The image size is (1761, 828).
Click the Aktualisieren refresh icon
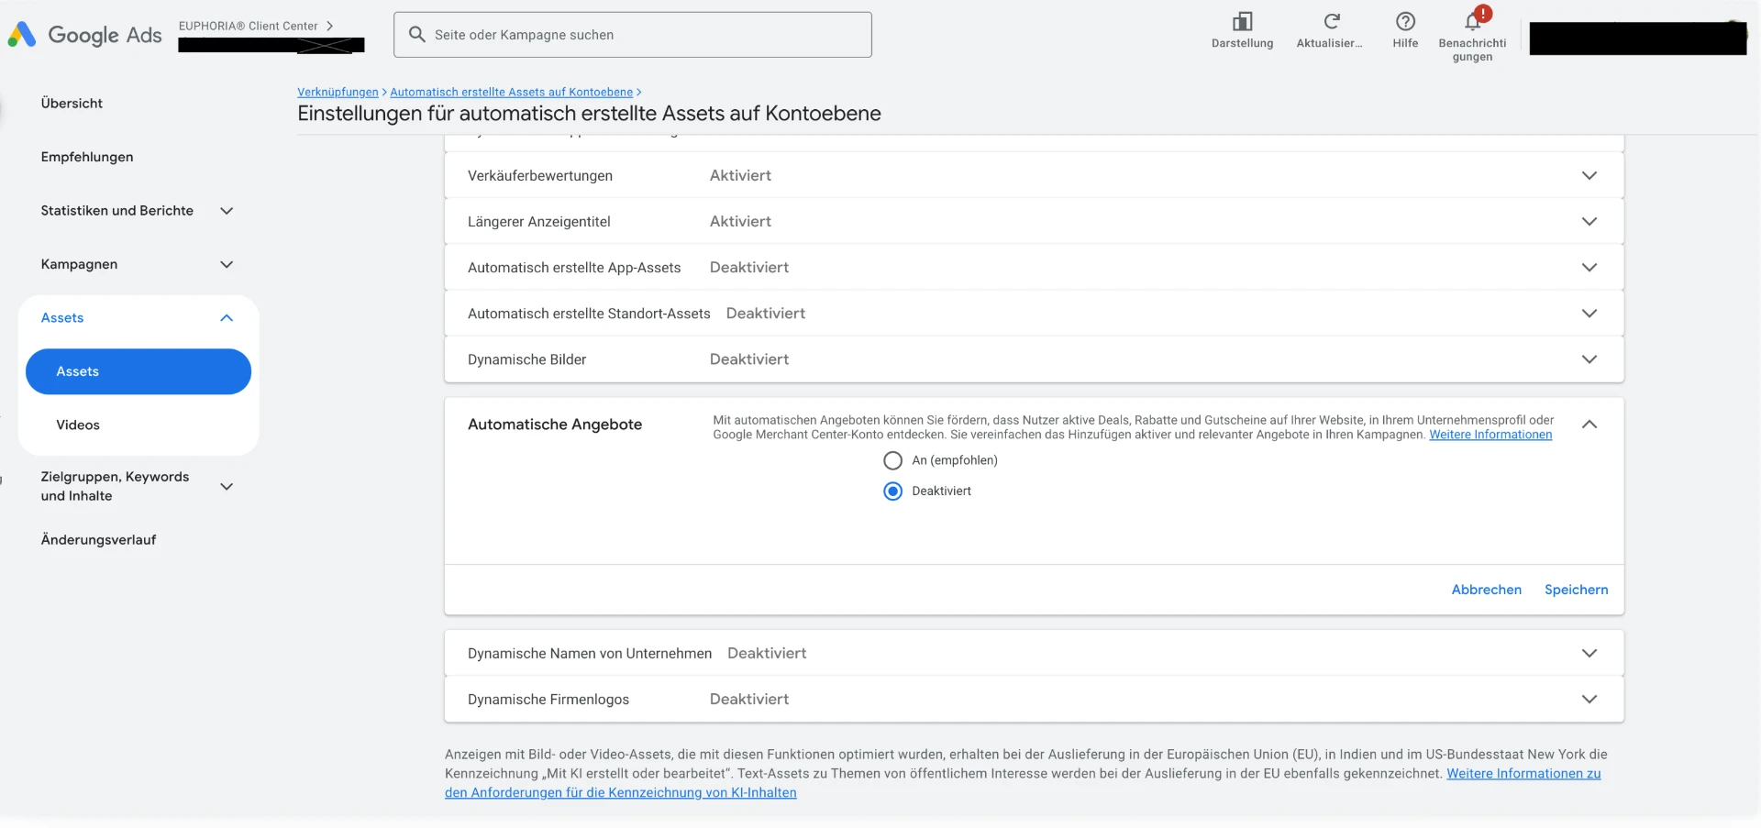tap(1332, 21)
